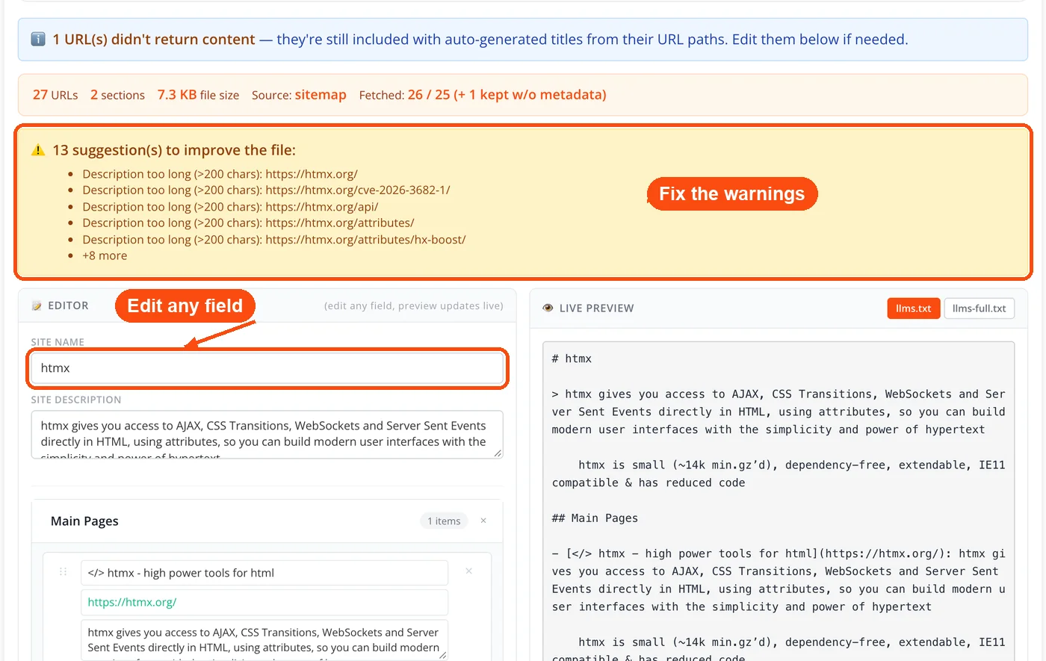Click the resize grip of Site Description textarea
Screen dimensions: 1046x661
coord(498,453)
